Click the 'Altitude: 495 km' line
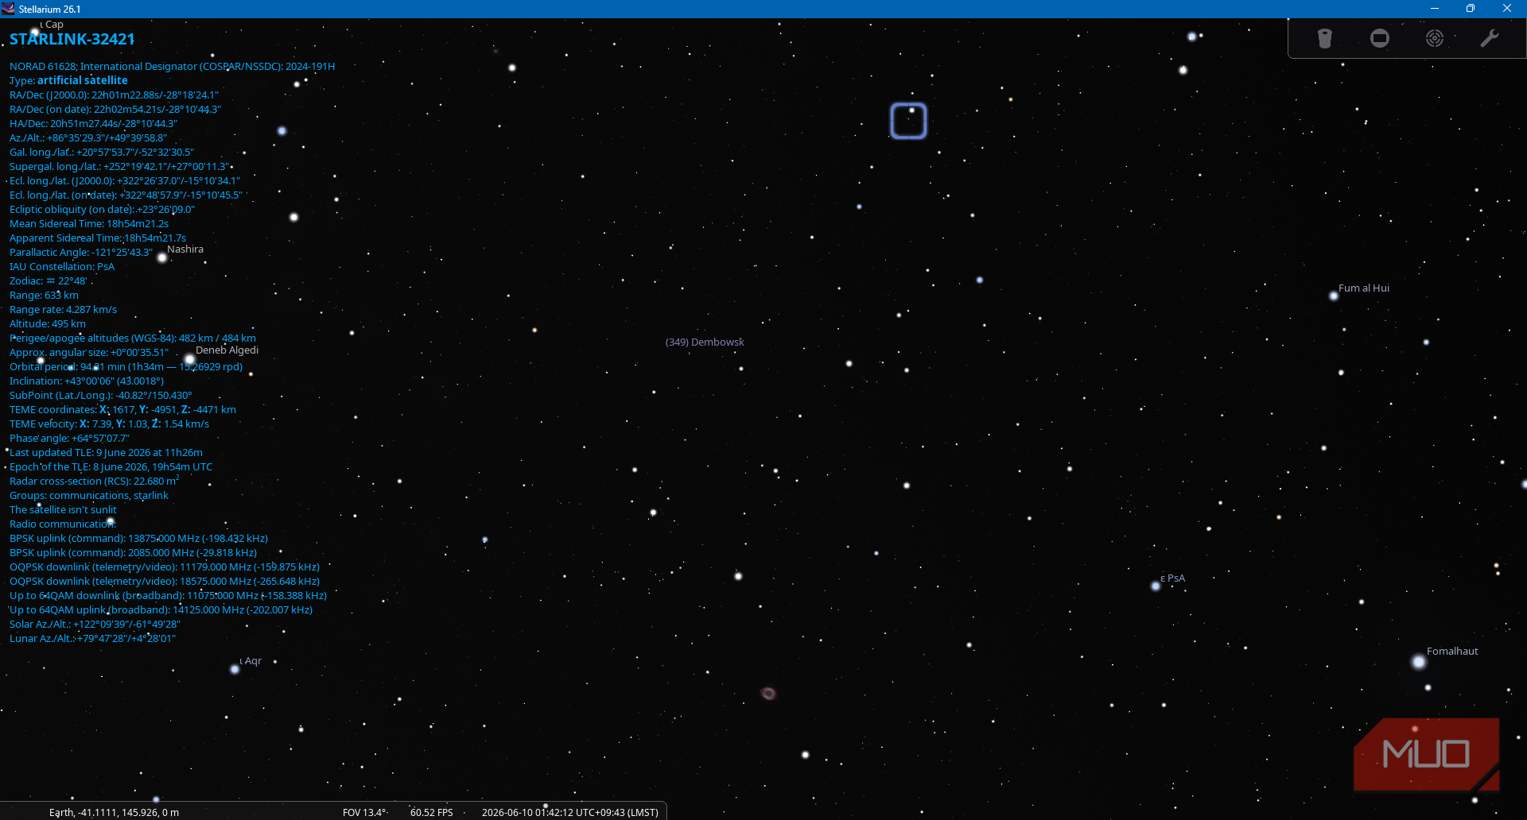This screenshot has width=1527, height=820. point(48,324)
